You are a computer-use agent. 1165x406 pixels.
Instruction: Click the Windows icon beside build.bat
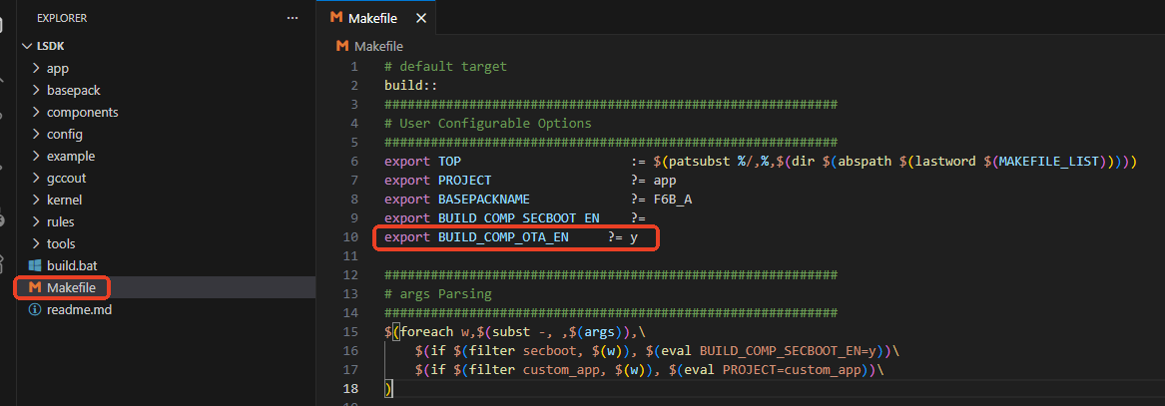(x=34, y=265)
